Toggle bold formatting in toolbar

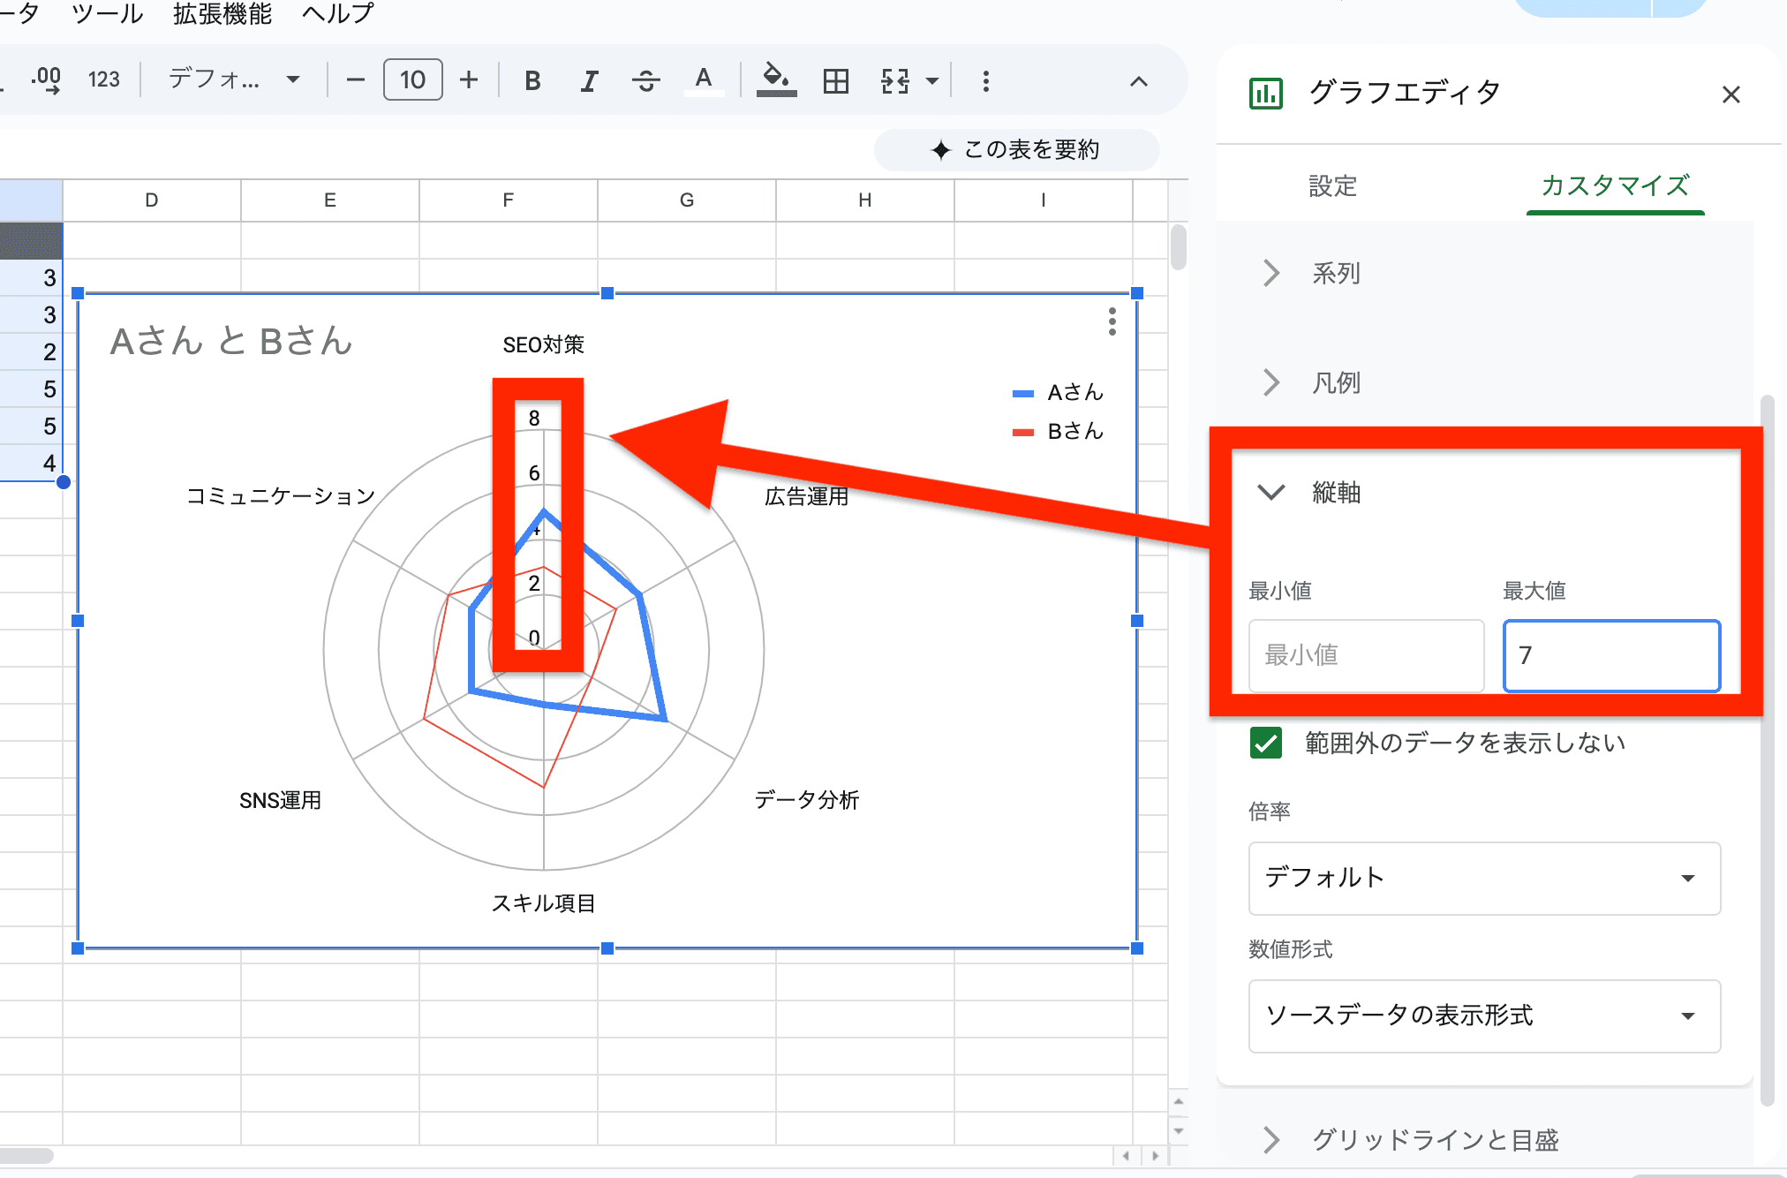(532, 81)
